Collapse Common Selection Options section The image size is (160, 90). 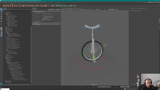(33, 11)
